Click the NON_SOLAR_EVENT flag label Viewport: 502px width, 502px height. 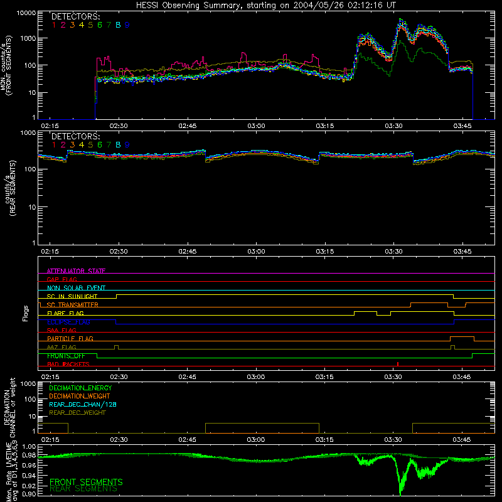tap(76, 288)
